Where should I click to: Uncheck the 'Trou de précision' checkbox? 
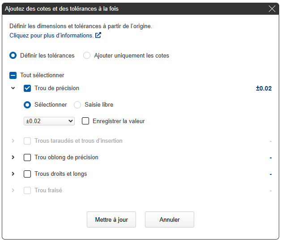click(27, 88)
